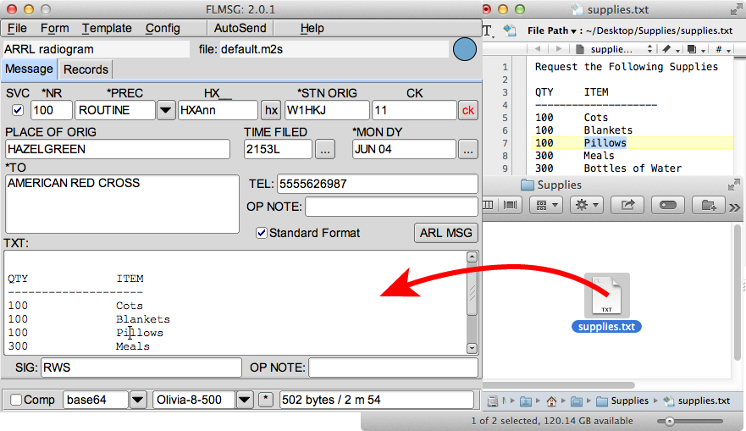
Task: Click the red ck check count button
Action: [468, 110]
